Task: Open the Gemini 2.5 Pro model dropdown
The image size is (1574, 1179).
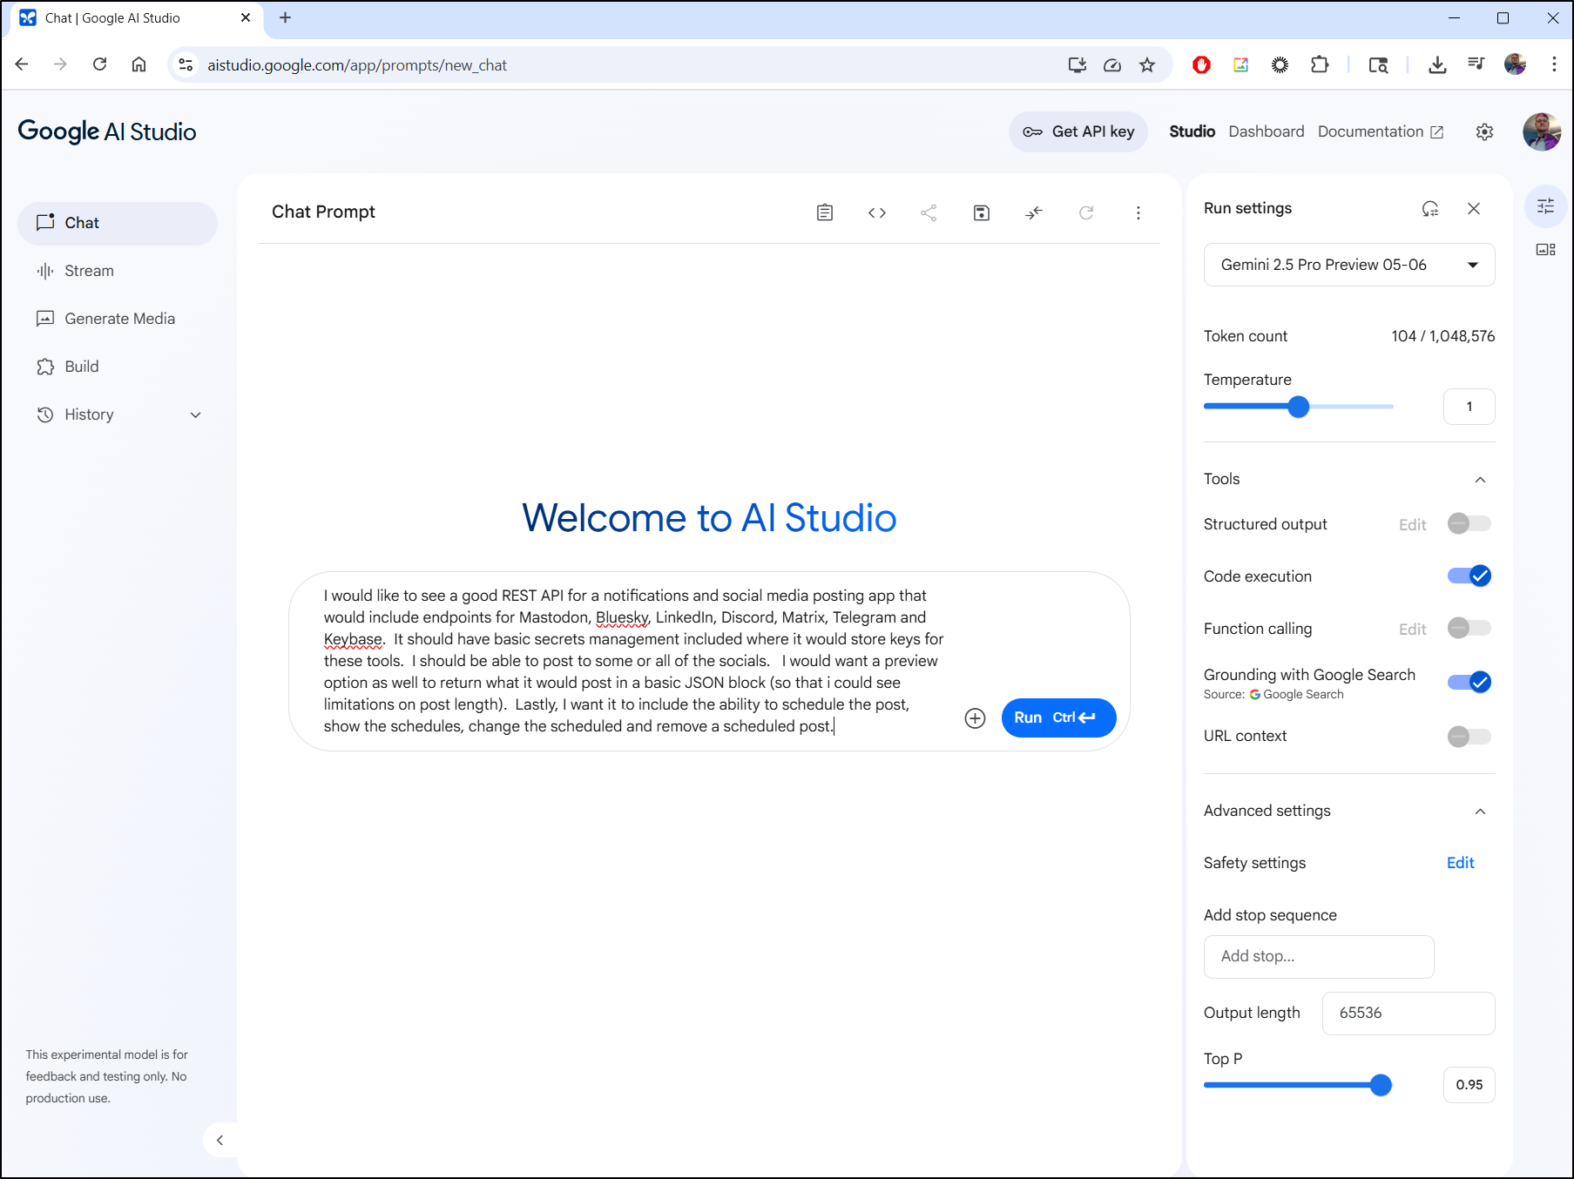Action: coord(1348,265)
